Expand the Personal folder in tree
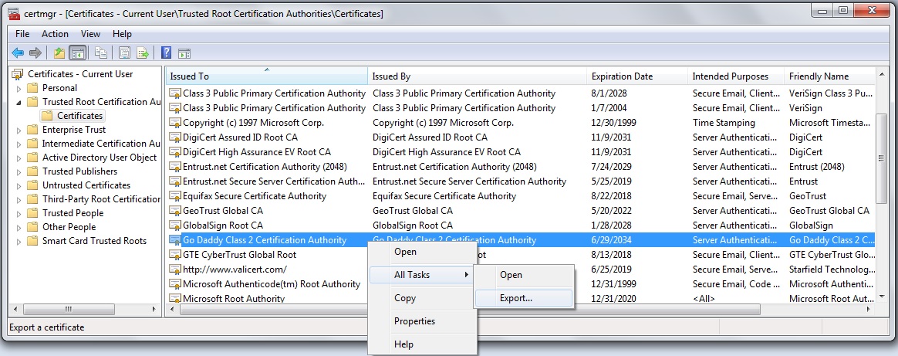The height and width of the screenshot is (356, 898). (x=19, y=88)
